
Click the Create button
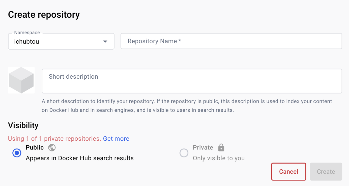(326, 172)
